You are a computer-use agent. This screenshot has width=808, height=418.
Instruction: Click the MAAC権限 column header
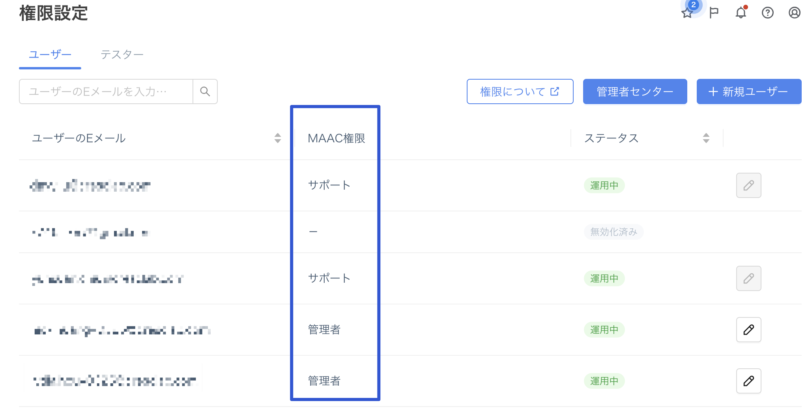tap(336, 138)
